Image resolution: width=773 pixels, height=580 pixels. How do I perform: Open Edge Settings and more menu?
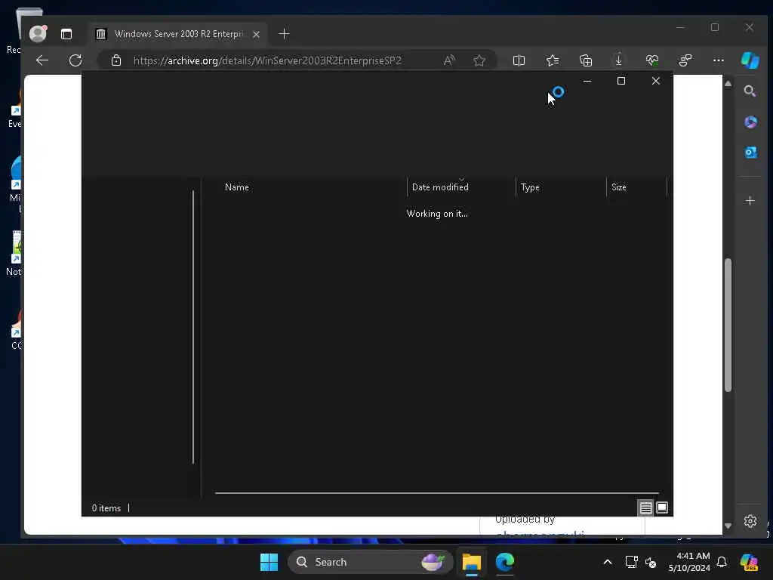(719, 60)
